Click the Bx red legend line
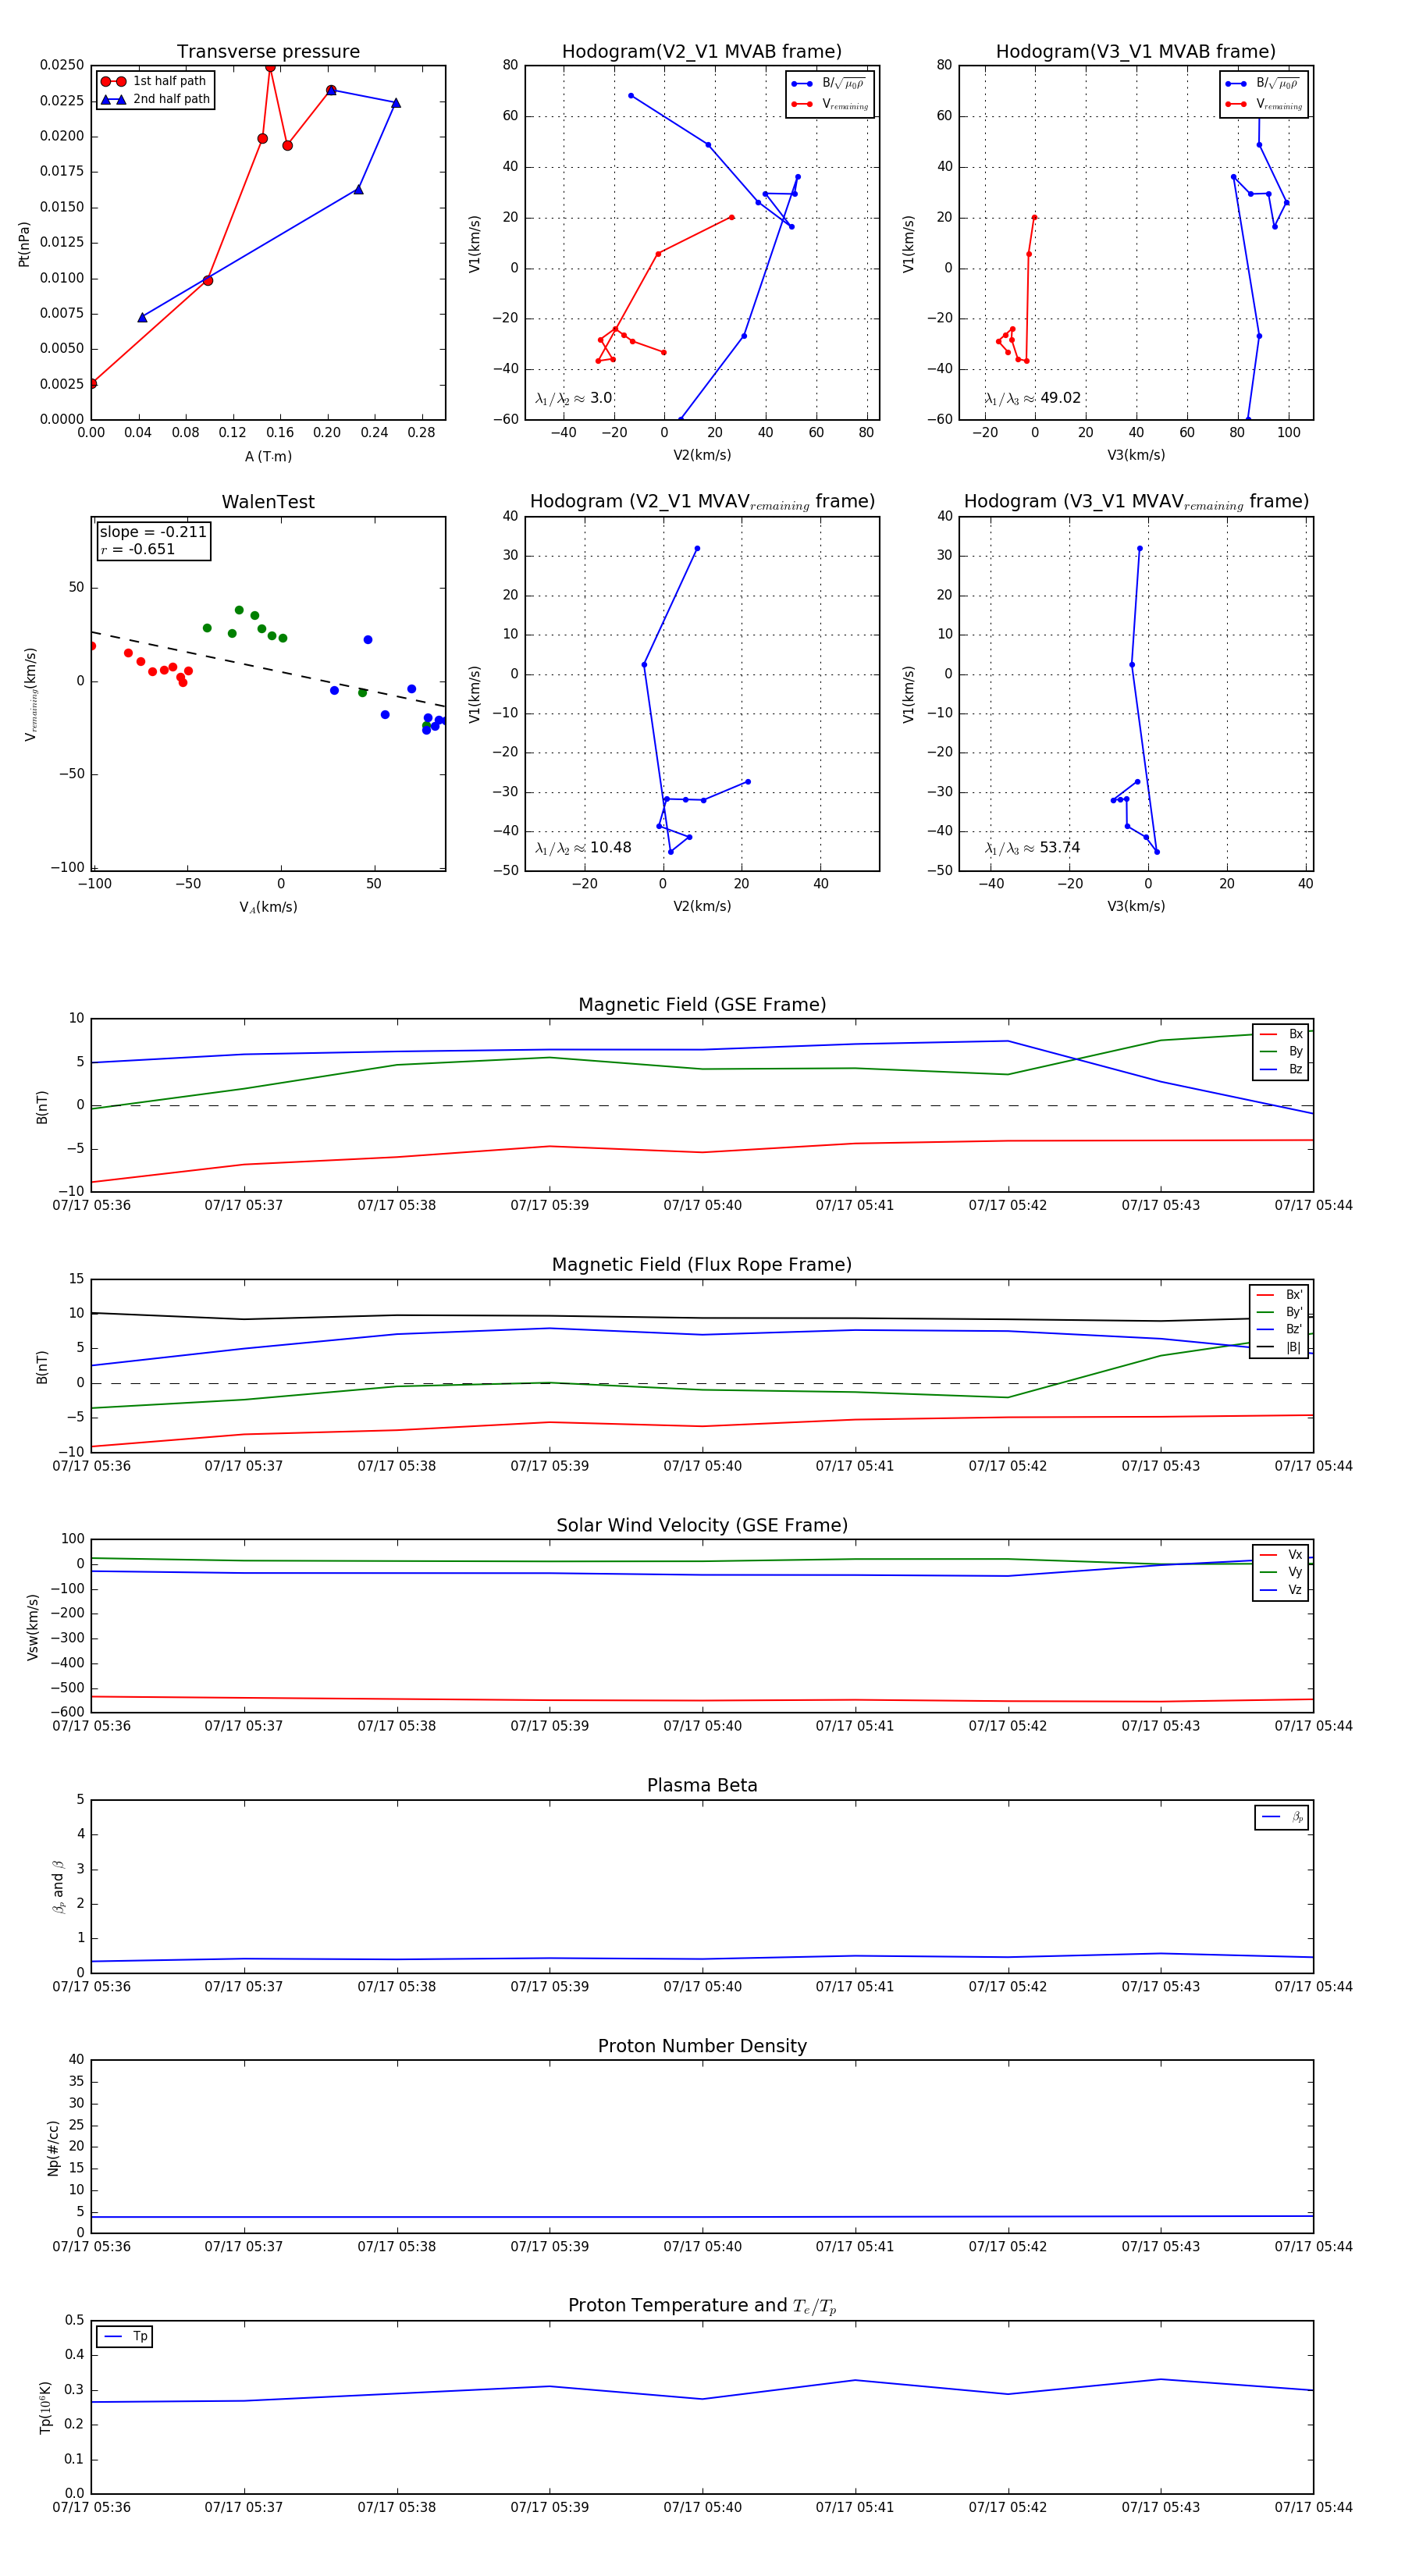The image size is (1405, 2576). tap(1268, 1034)
